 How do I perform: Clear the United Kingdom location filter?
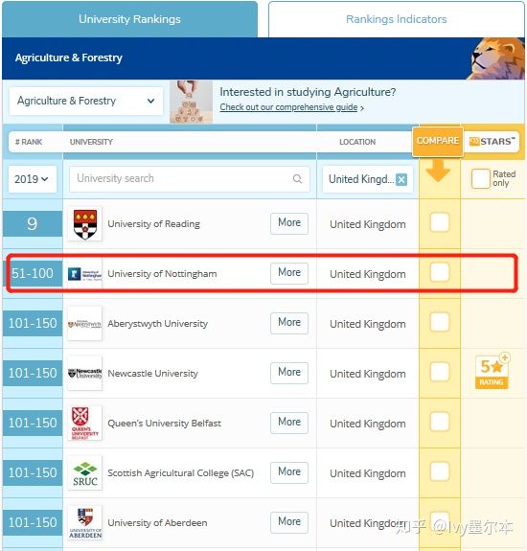401,179
